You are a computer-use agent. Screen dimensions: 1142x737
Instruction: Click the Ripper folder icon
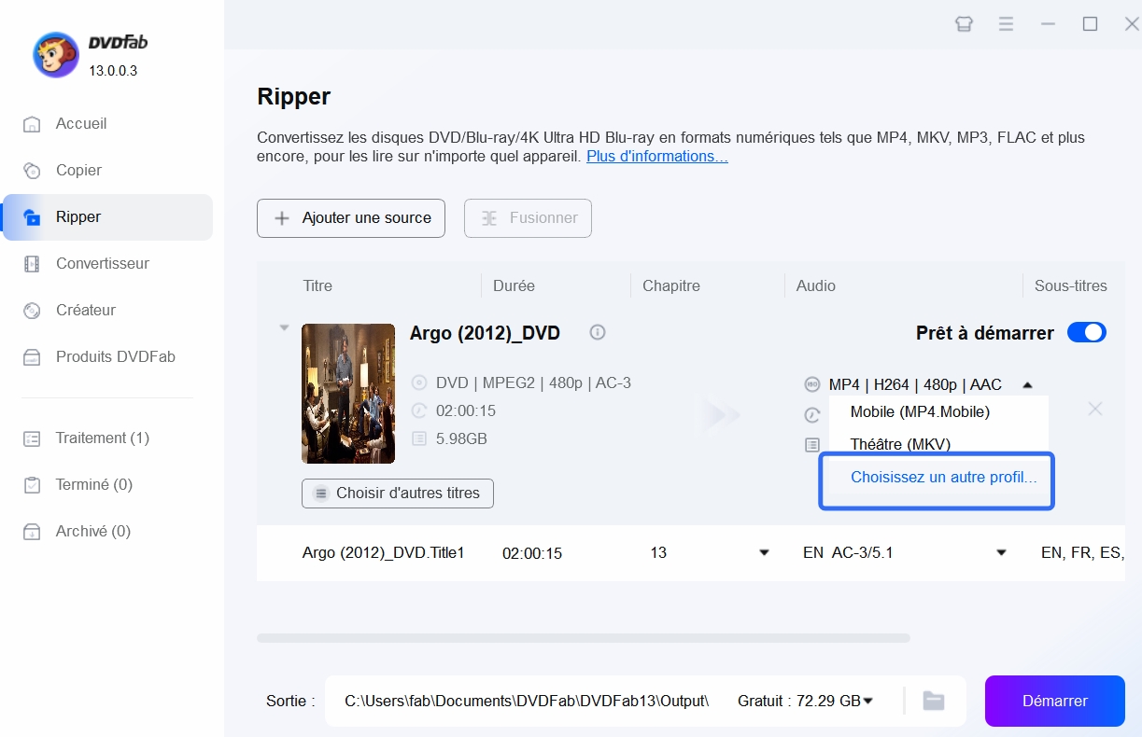tap(32, 217)
